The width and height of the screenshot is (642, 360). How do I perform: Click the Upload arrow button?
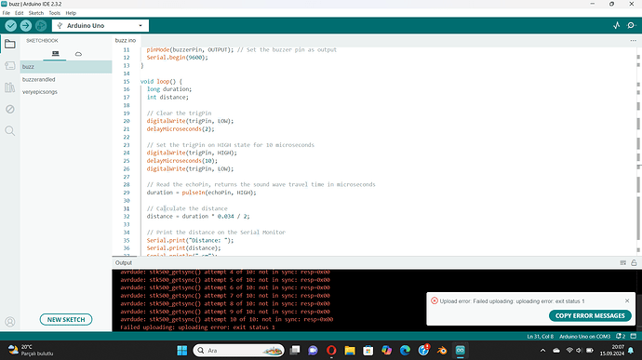pyautogui.click(x=26, y=26)
